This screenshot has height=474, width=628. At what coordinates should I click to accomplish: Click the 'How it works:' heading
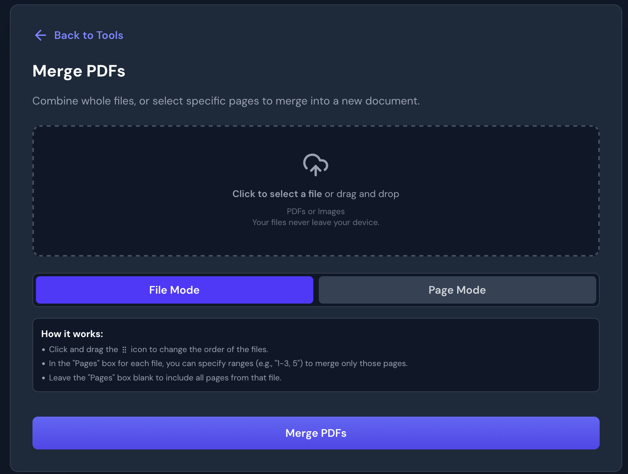pyautogui.click(x=72, y=334)
